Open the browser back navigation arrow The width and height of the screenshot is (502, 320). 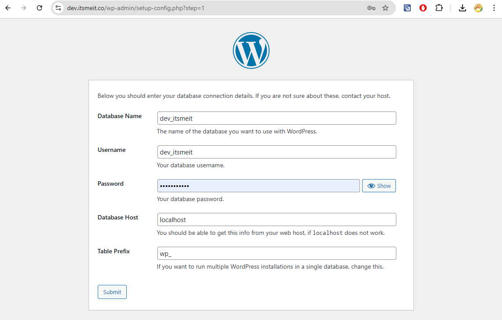[7, 7]
